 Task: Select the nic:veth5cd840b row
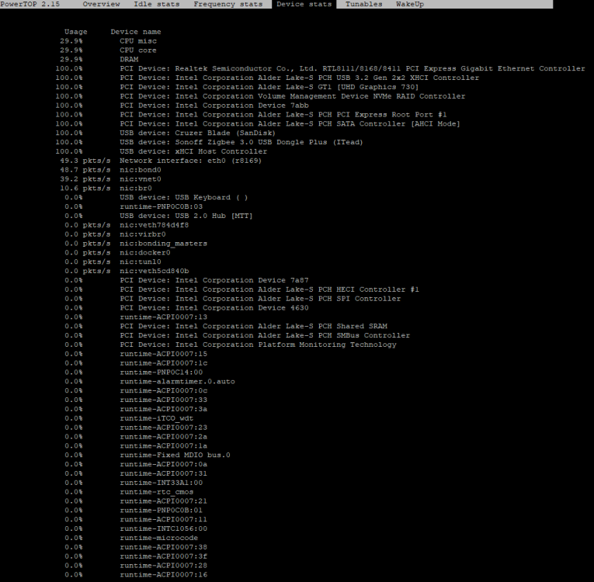(x=127, y=271)
